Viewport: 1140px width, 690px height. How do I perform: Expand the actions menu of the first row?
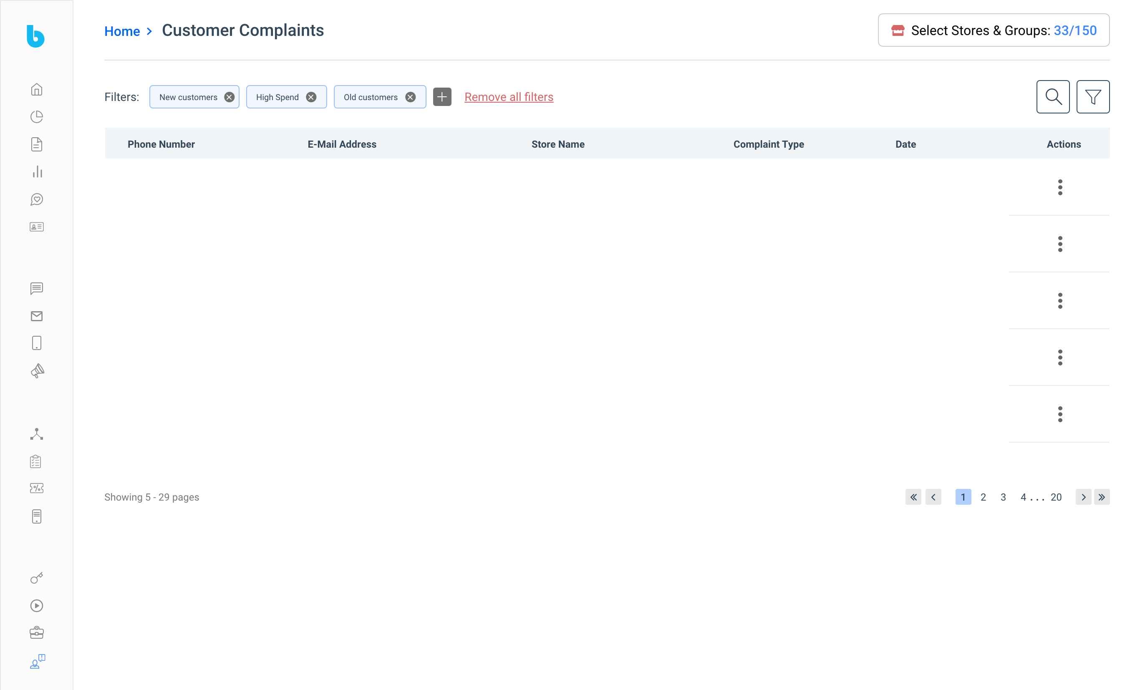click(x=1060, y=187)
